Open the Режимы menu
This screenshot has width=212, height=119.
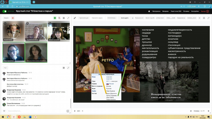coord(186,11)
